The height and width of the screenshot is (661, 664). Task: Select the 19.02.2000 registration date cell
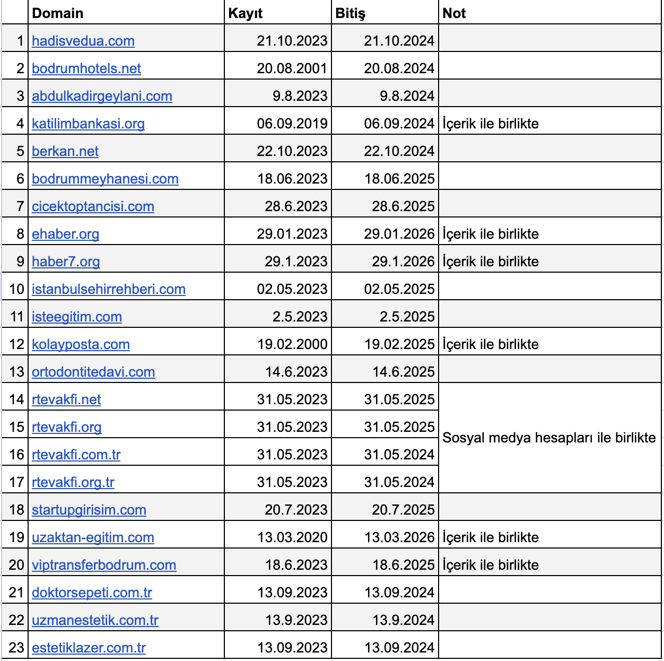click(x=278, y=344)
